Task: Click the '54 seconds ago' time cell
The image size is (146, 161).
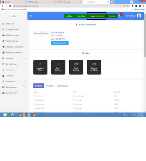Action: tap(78, 96)
